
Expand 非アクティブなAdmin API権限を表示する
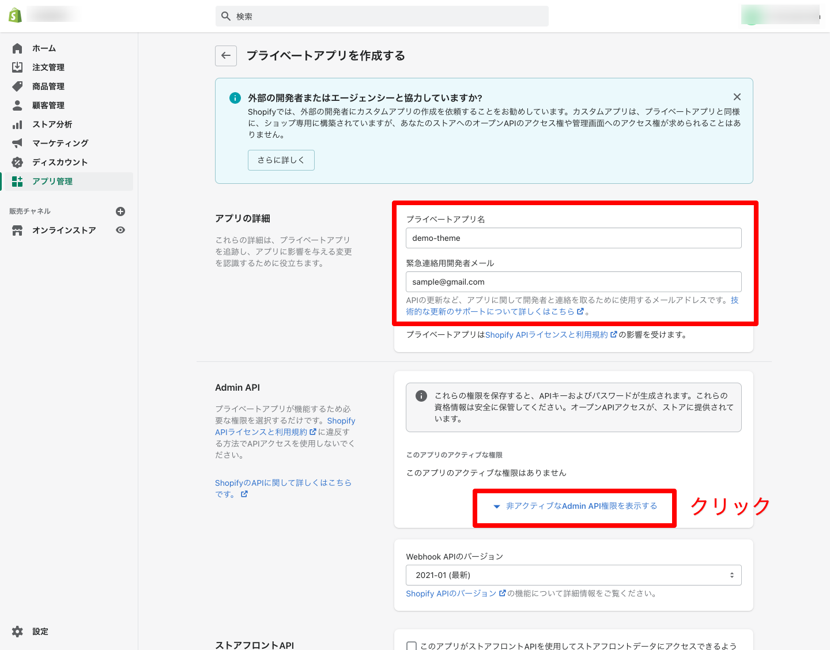click(575, 506)
